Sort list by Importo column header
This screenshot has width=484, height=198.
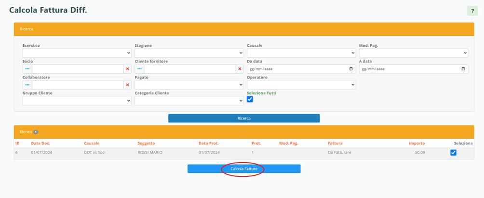tap(417, 143)
